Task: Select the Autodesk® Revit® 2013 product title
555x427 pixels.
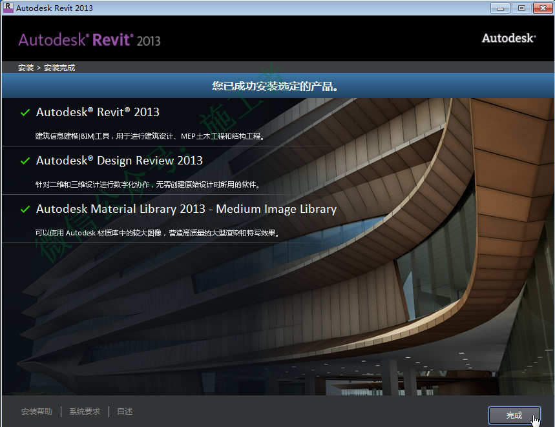Action: tap(98, 112)
